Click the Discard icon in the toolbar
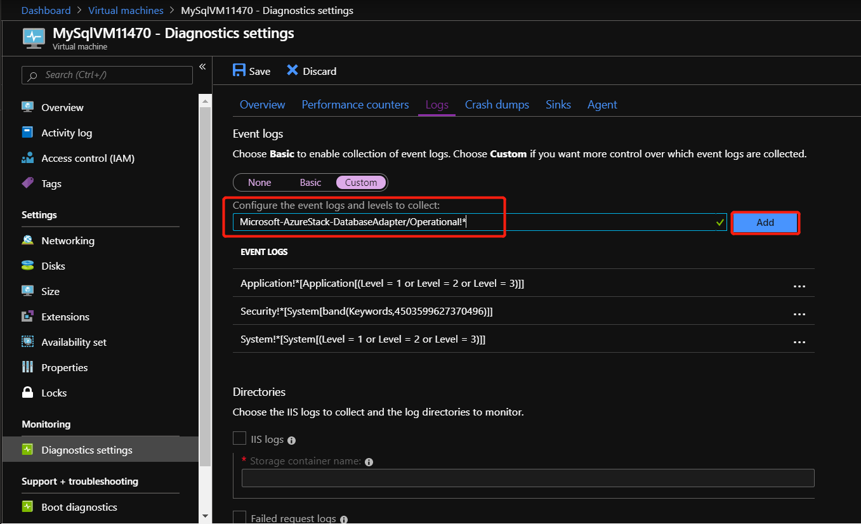Image resolution: width=861 pixels, height=524 pixels. 291,70
